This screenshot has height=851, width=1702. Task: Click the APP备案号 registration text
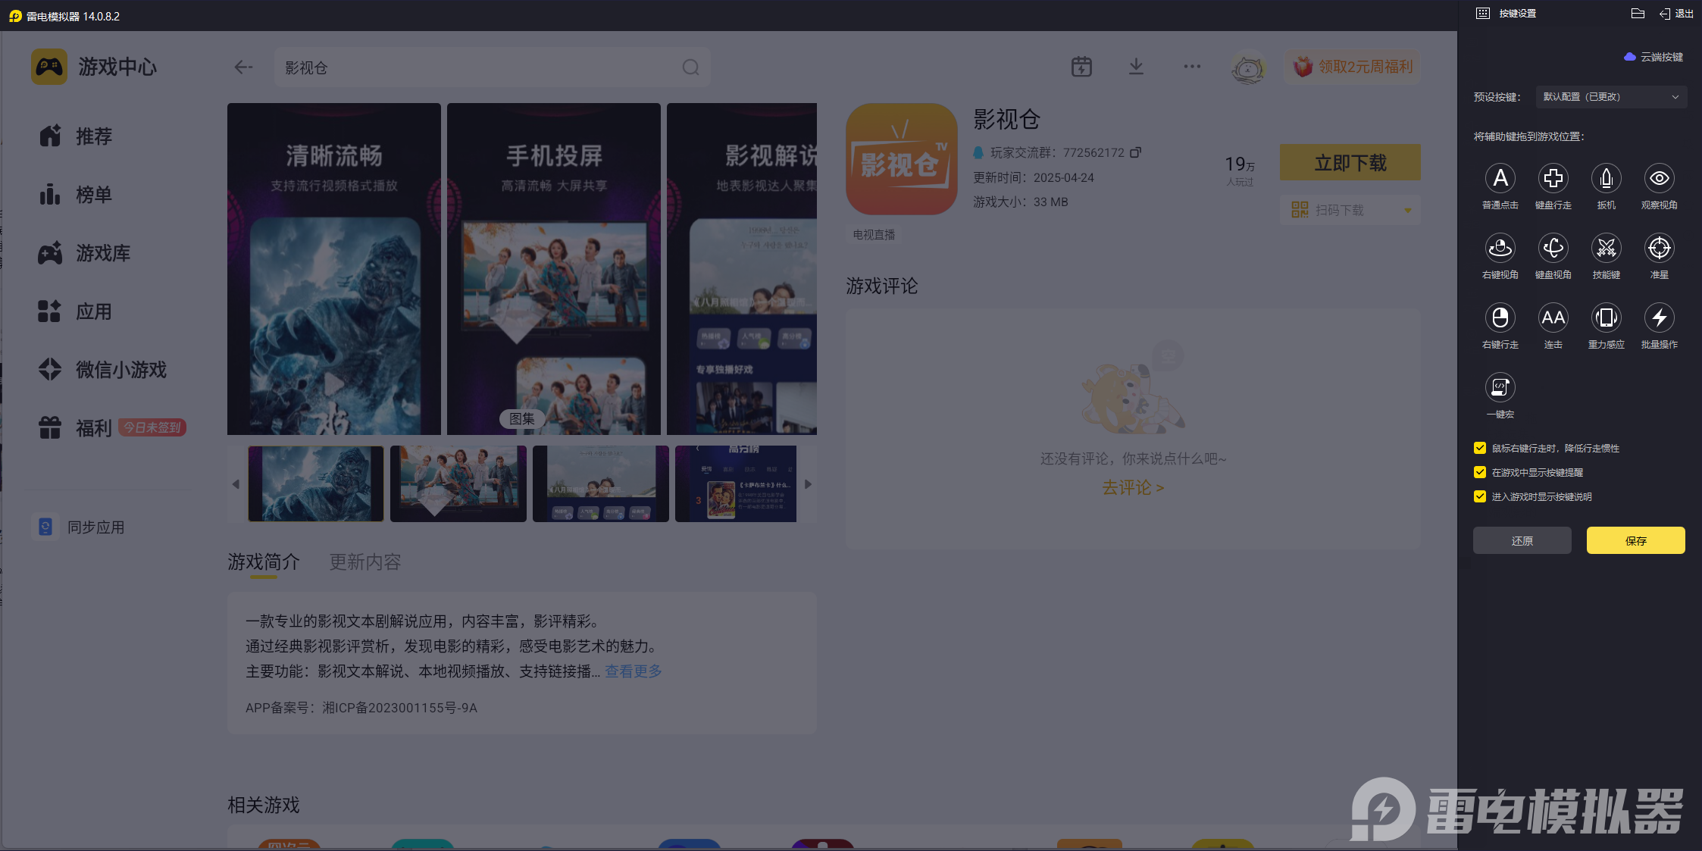point(361,708)
